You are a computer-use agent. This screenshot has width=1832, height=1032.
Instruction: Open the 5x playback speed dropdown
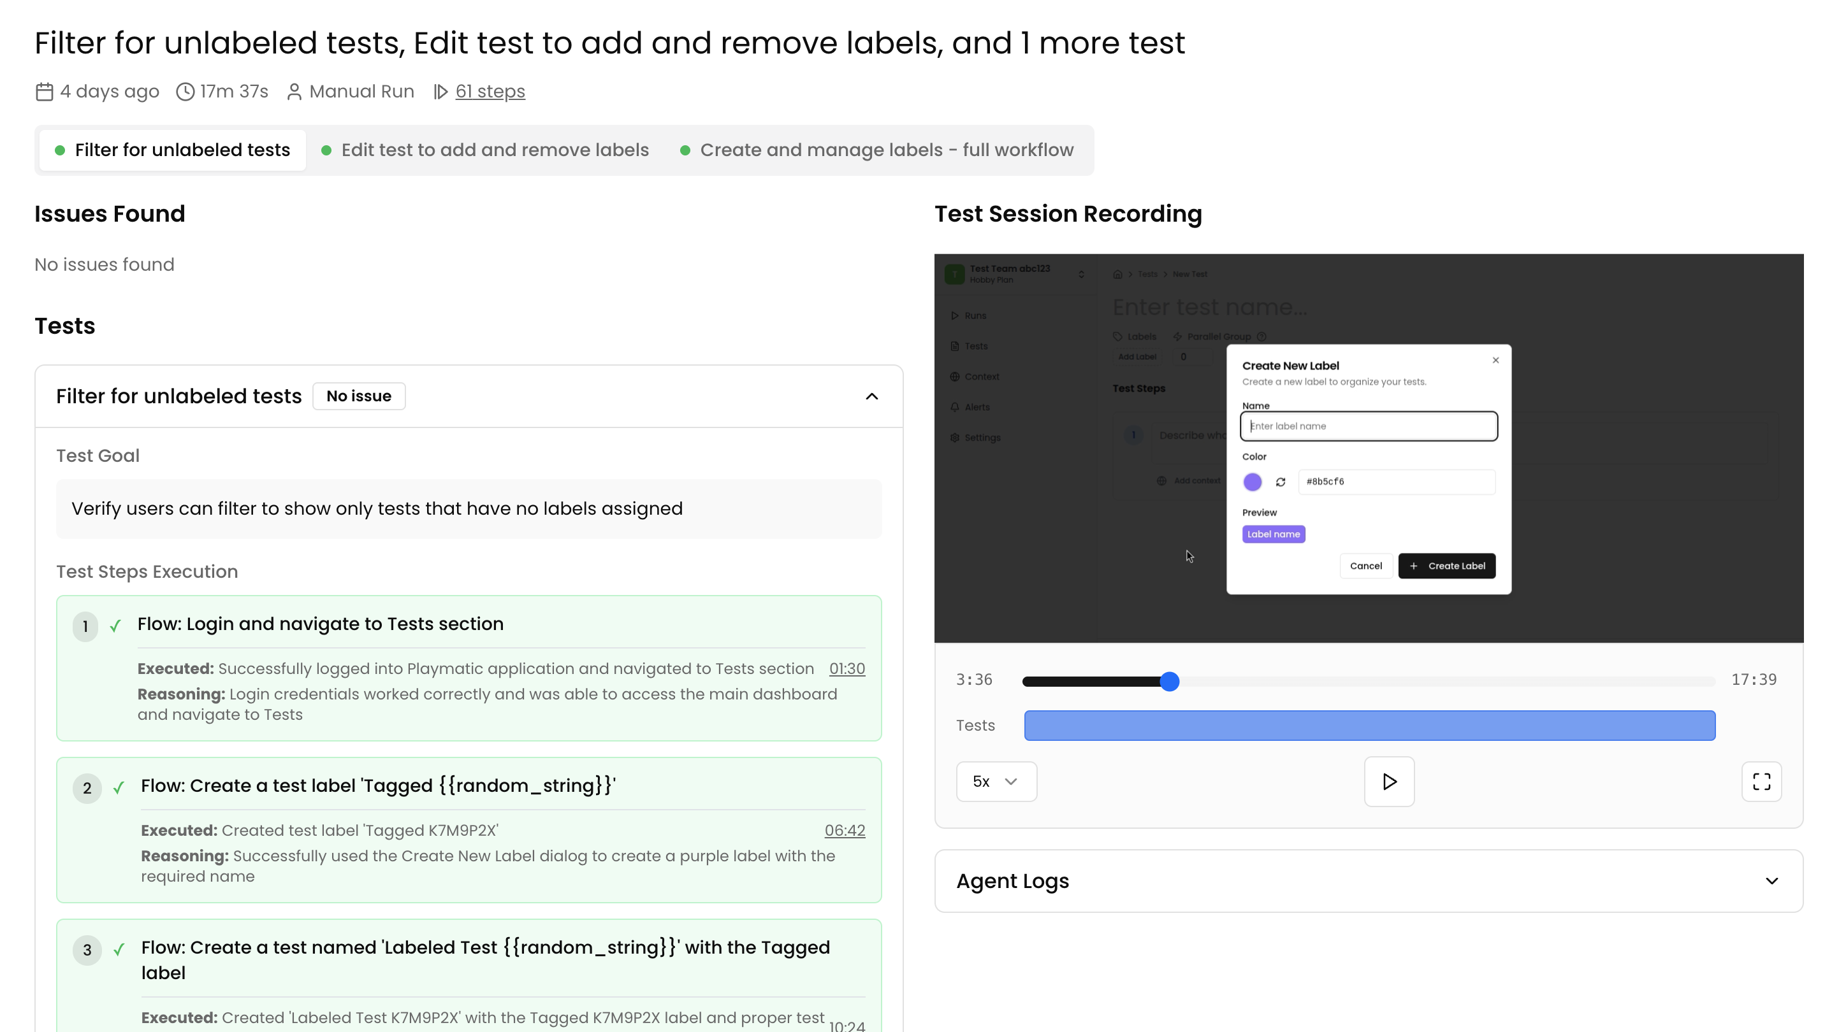pos(996,781)
